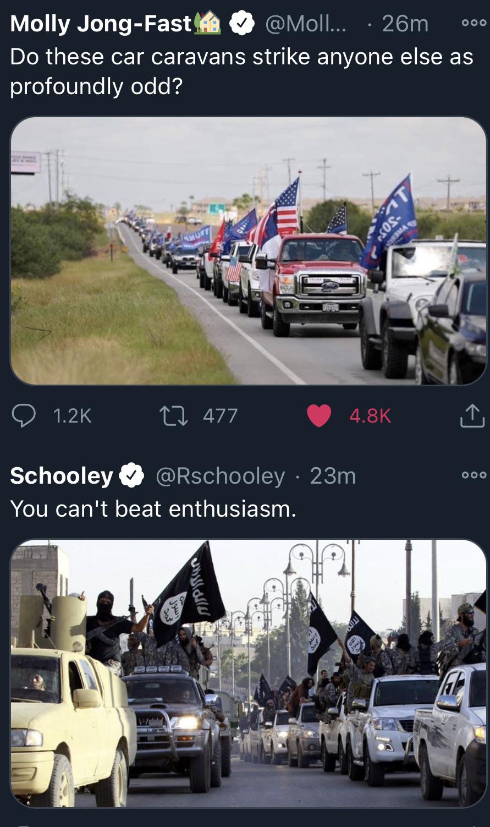Click the 4.8K likes count
The height and width of the screenshot is (827, 490).
point(370,415)
